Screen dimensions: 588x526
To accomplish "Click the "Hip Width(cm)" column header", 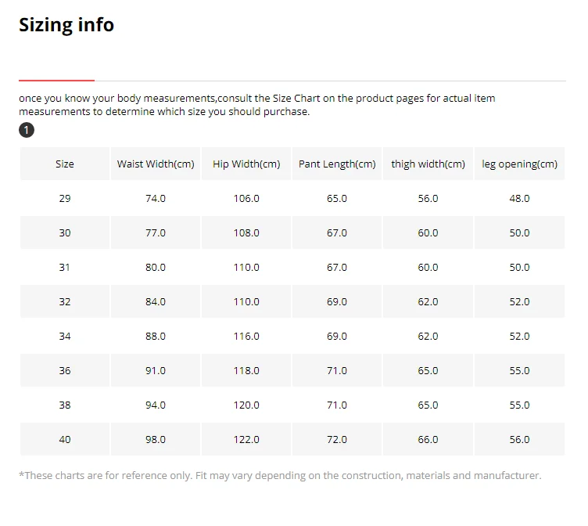I will tap(246, 164).
